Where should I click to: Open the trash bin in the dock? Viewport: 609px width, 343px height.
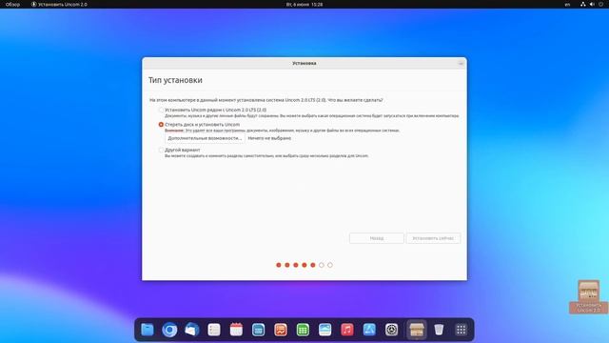[x=439, y=330]
